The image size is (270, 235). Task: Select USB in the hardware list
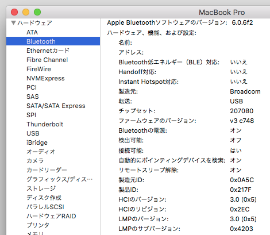[x=33, y=133]
